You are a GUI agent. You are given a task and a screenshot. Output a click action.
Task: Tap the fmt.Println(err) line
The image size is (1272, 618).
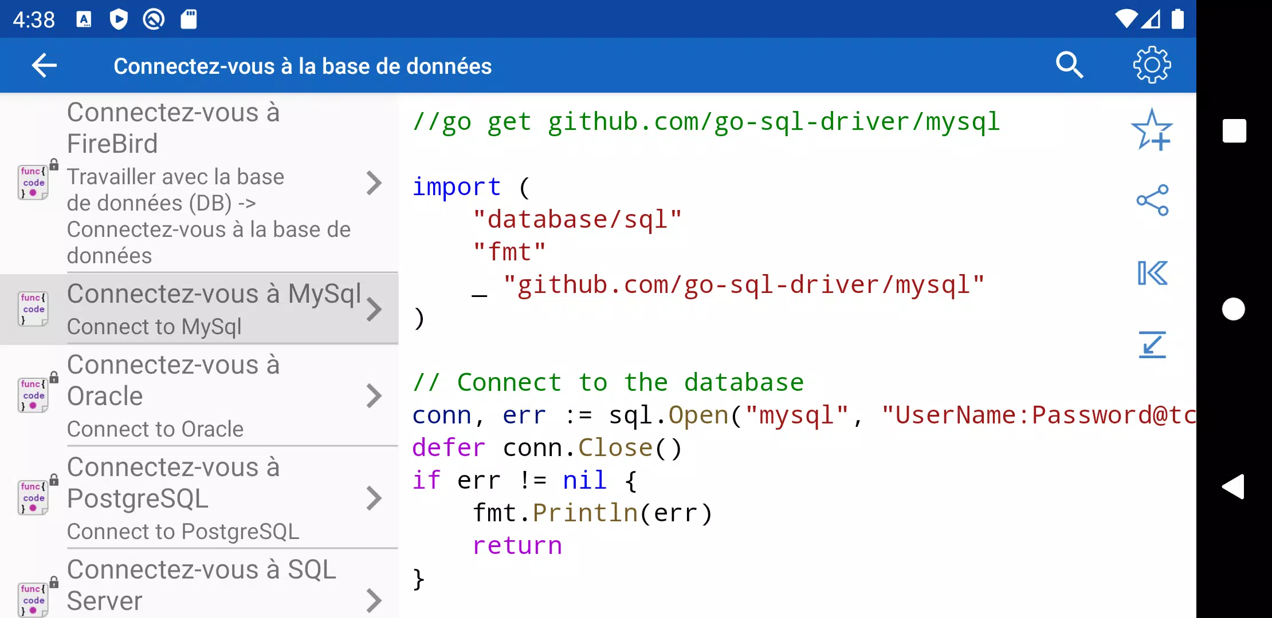click(592, 513)
